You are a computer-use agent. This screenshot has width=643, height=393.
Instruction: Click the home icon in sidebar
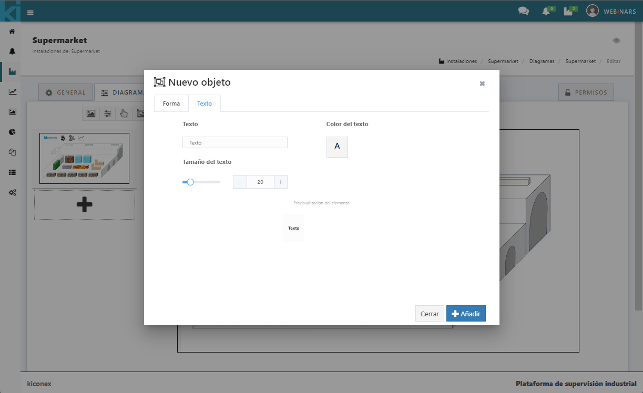[x=12, y=32]
